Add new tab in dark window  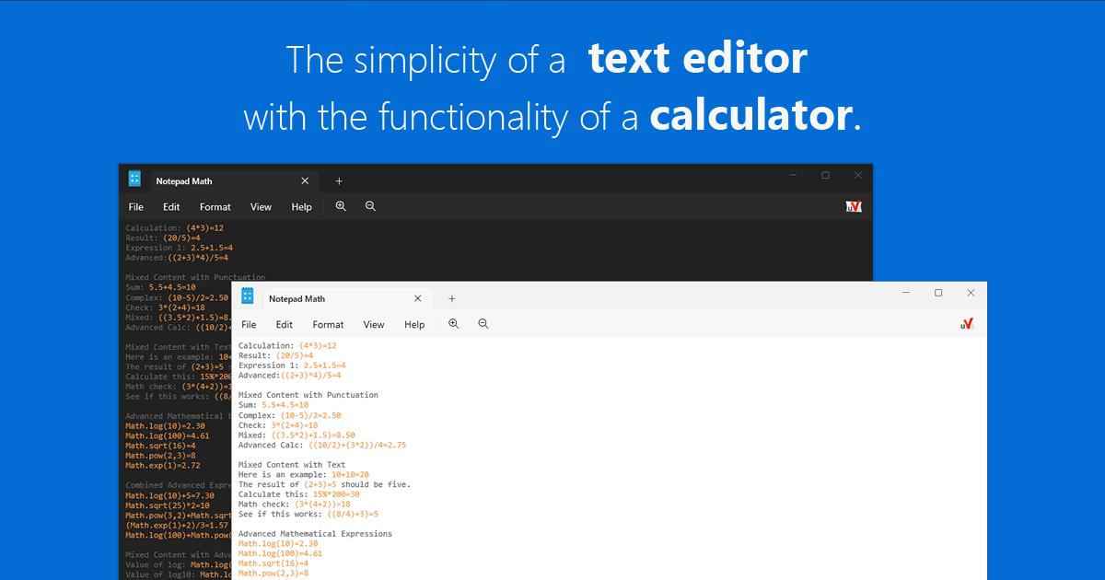pyautogui.click(x=339, y=181)
